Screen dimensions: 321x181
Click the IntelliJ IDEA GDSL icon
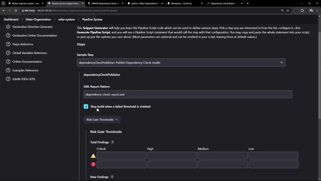pos(8,79)
